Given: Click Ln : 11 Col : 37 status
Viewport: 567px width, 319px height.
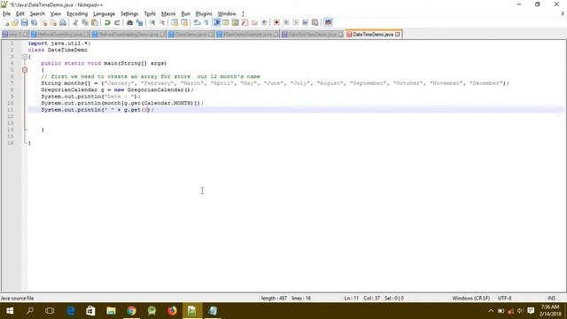Looking at the screenshot, I should pyautogui.click(x=362, y=298).
